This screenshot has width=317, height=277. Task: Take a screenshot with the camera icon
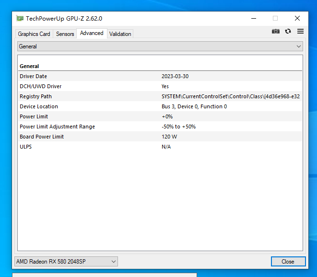[x=276, y=31]
